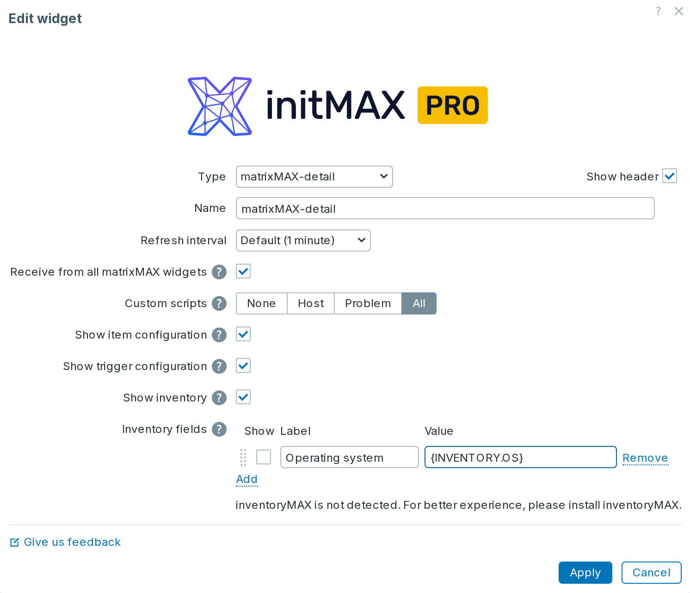The height and width of the screenshot is (593, 690).
Task: Click Cancel button
Action: coord(652,573)
